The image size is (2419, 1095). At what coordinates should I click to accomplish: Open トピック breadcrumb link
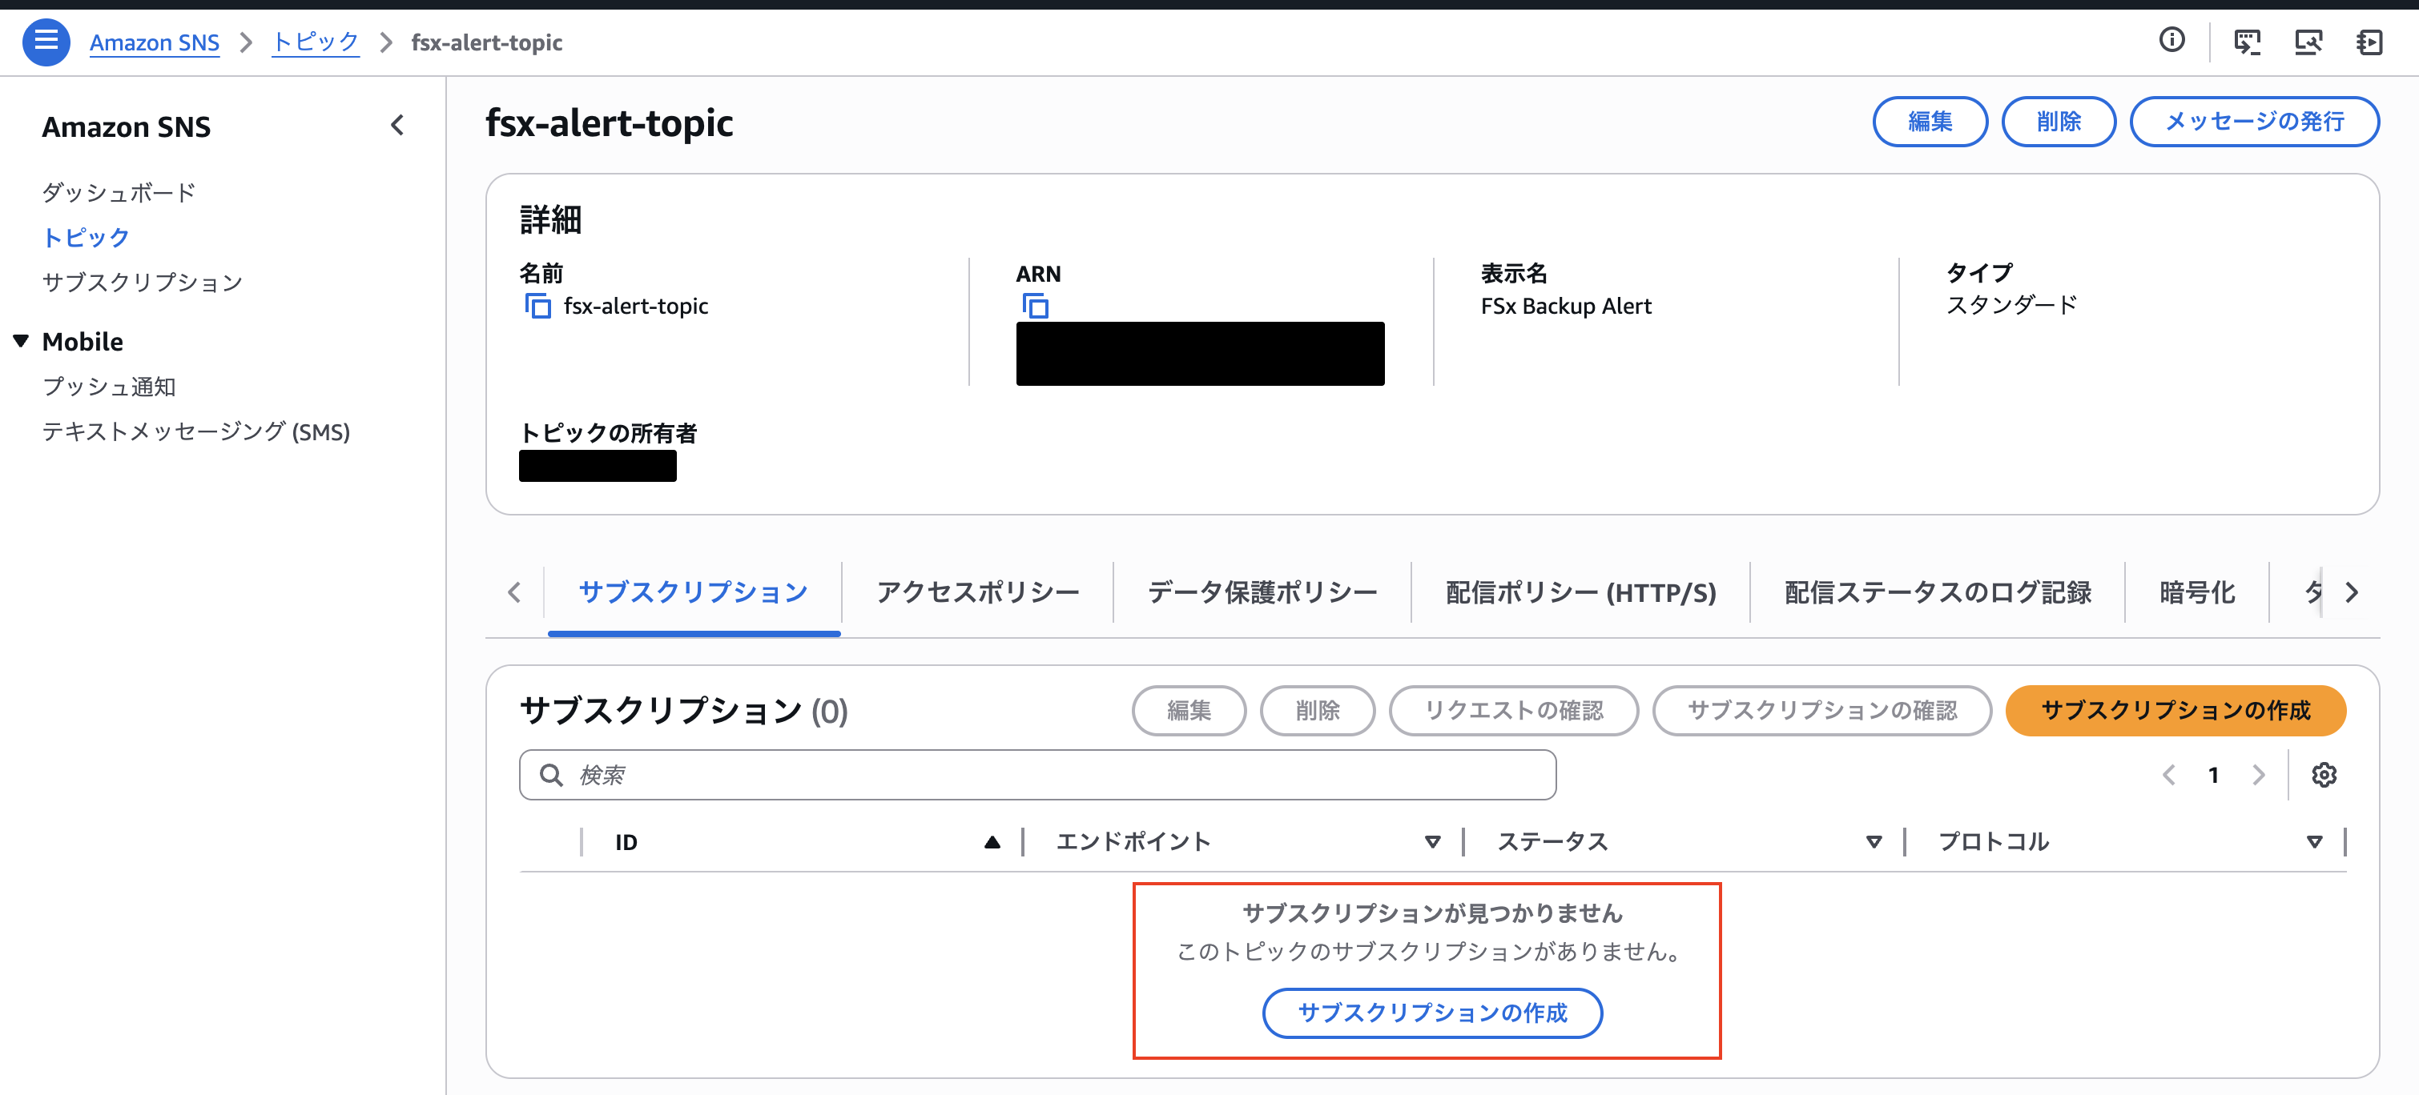[x=316, y=42]
